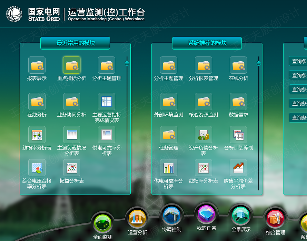This screenshot has height=241, width=307.
Task: Open 损益分析表 report
Action: pos(72,168)
